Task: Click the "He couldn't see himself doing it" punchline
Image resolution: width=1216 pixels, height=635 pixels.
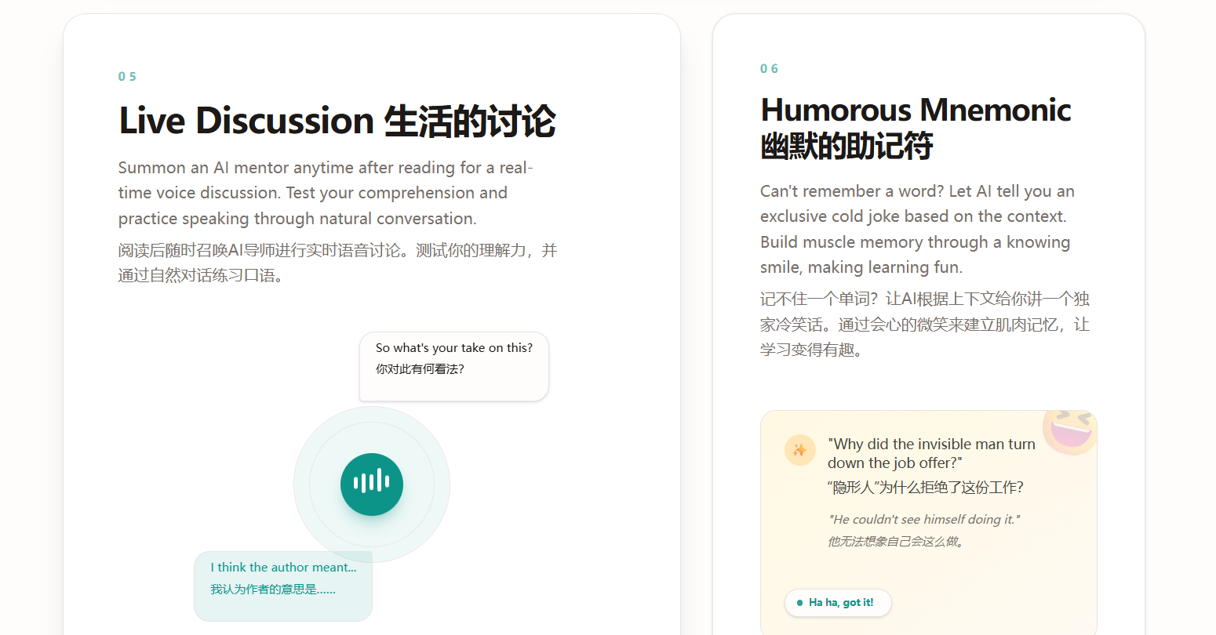Action: click(x=924, y=519)
